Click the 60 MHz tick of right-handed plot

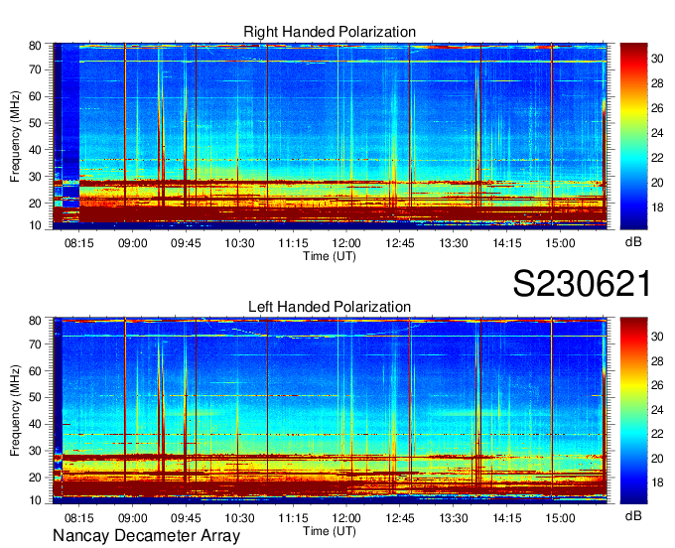(x=35, y=96)
